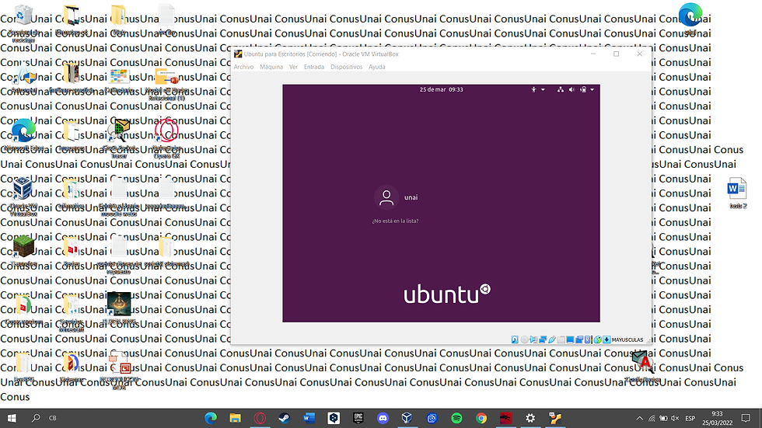
Task: Open Microsoft Edge from the taskbar
Action: click(211, 418)
